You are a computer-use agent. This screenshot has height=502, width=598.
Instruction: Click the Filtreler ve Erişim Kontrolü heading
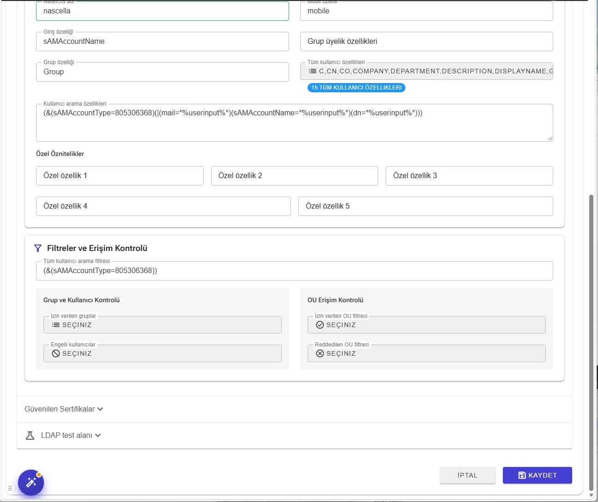97,248
